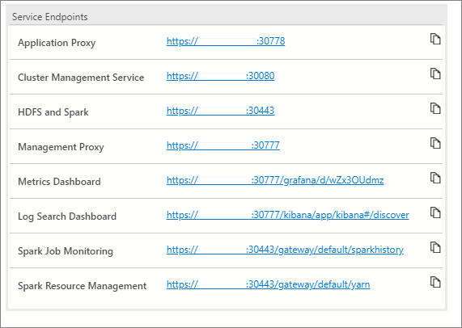Select the Metrics Dashboard label
This screenshot has width=462, height=328.
pos(59,182)
